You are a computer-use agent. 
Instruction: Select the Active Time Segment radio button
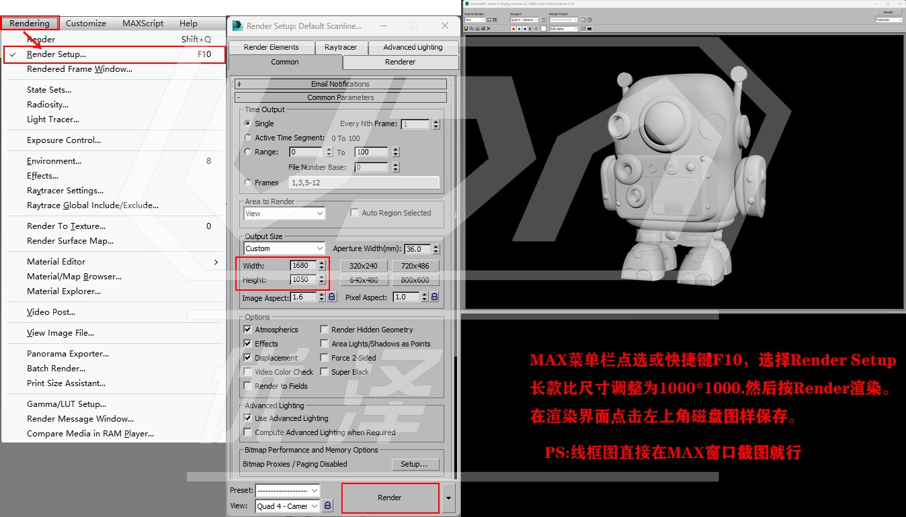click(248, 138)
